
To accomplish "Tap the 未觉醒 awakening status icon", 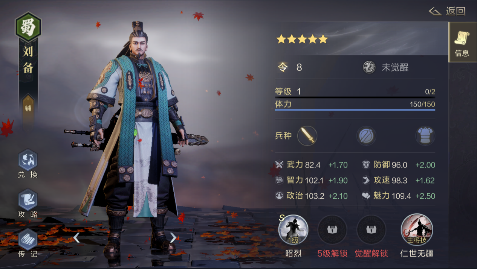I will pos(369,67).
